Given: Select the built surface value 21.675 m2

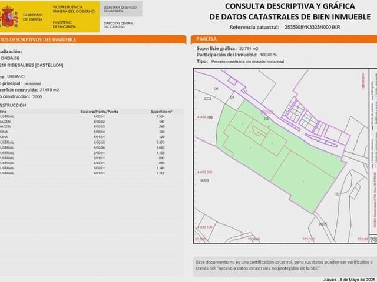Looking at the screenshot, I should (x=49, y=90).
